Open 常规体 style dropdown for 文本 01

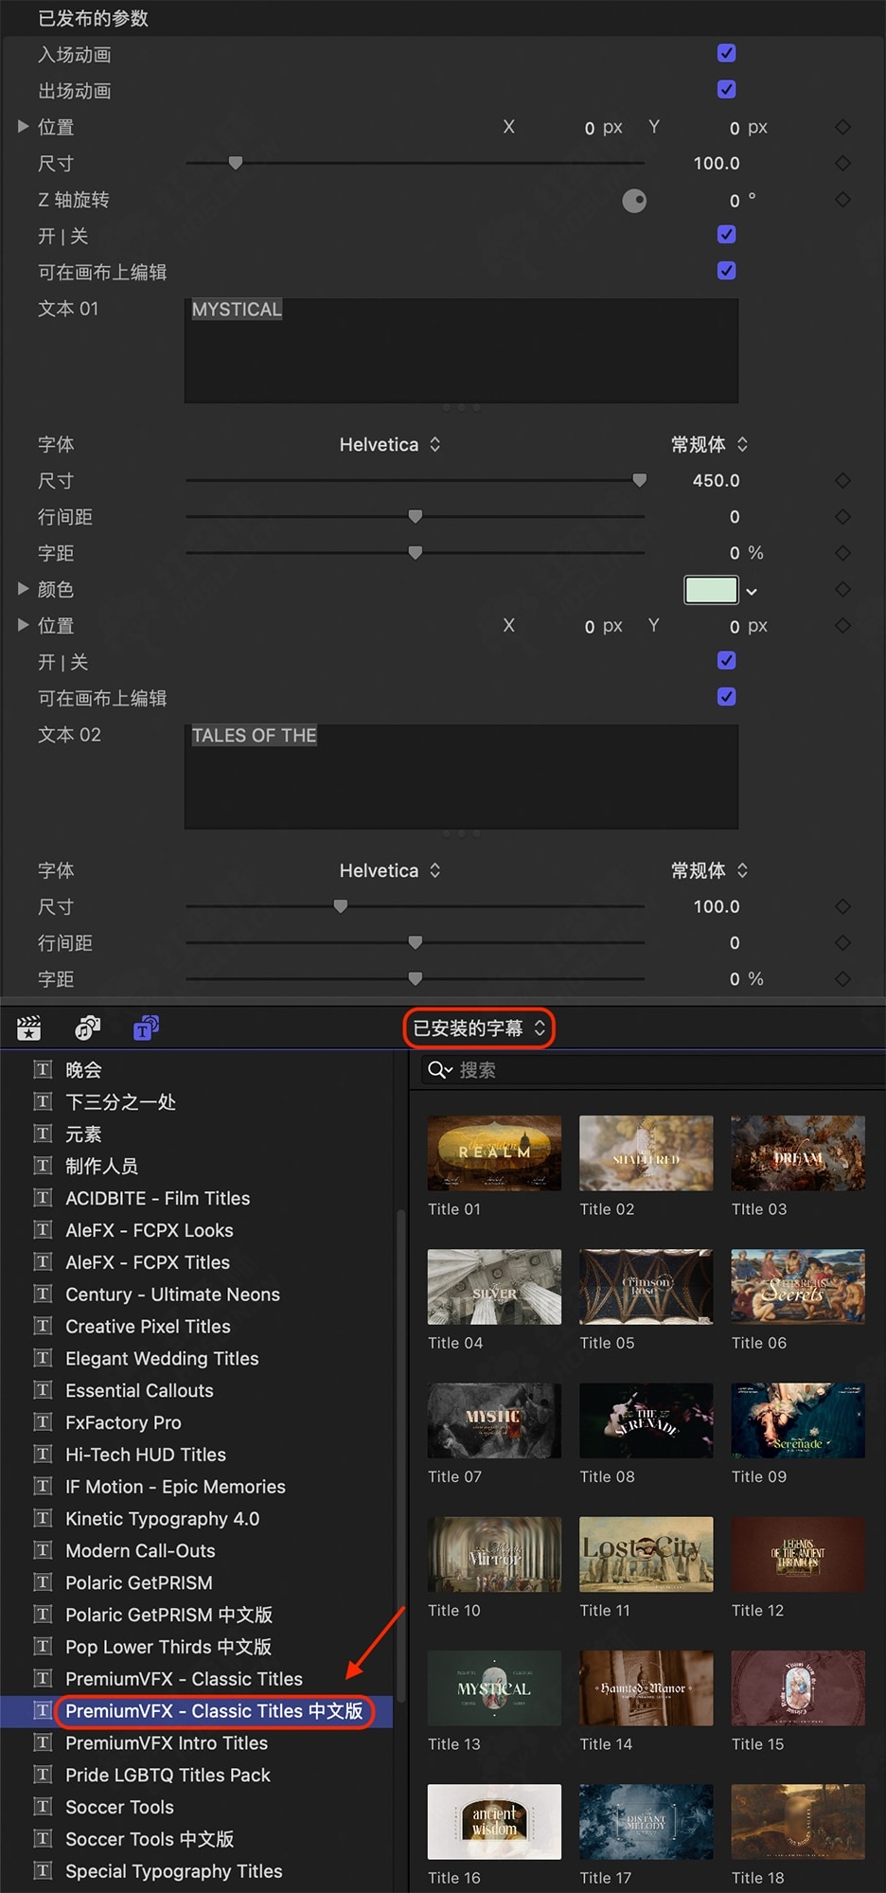(x=709, y=444)
